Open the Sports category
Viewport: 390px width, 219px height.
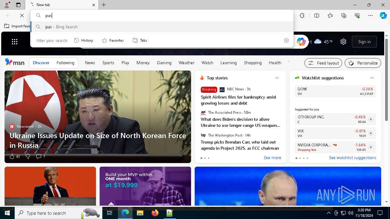pyautogui.click(x=108, y=63)
